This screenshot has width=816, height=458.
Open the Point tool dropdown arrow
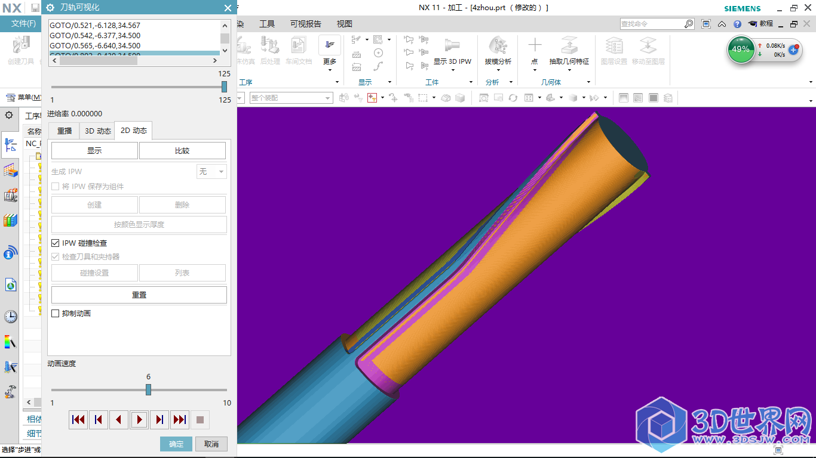(535, 70)
